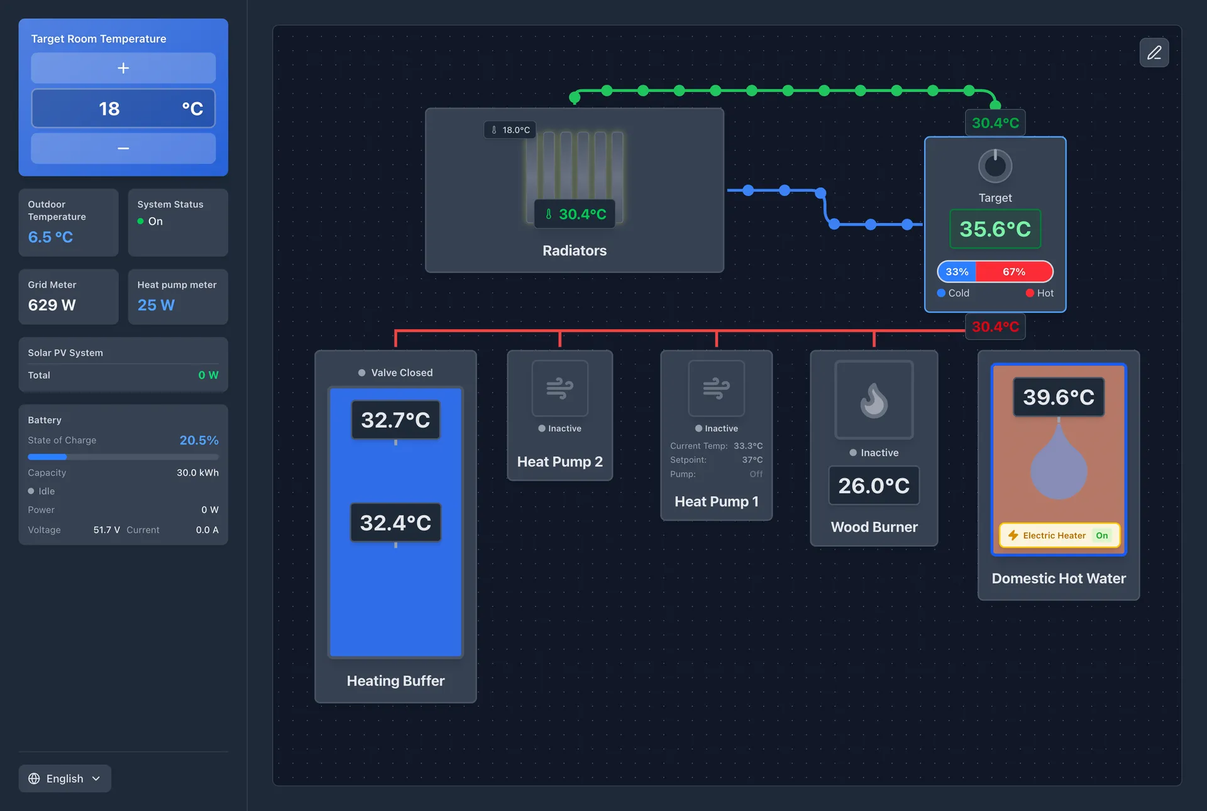Image resolution: width=1207 pixels, height=811 pixels.
Task: Click the 32.4°C lower buffer temperature
Action: [x=395, y=523]
